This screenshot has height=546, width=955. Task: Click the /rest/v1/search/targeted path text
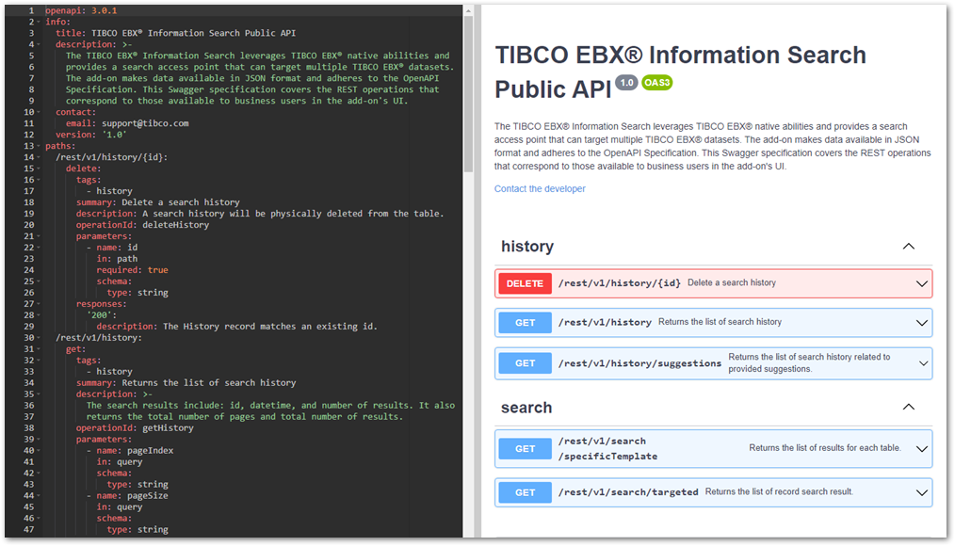coord(628,491)
